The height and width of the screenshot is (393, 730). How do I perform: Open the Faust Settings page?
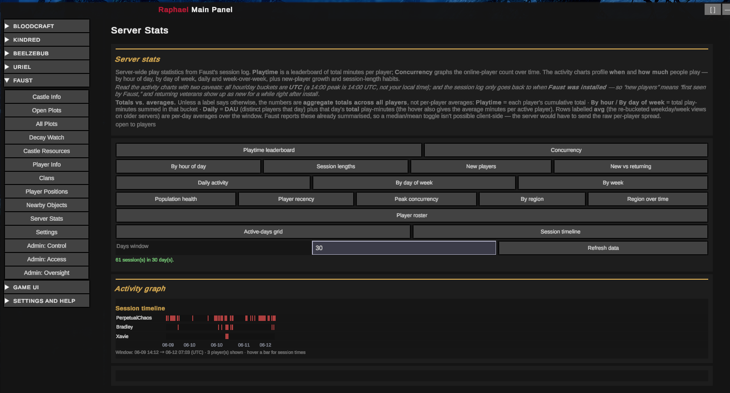[47, 232]
